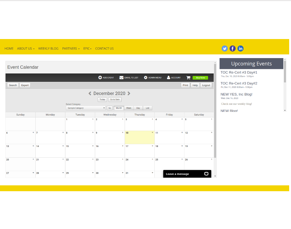Screen dimensions: 291x229
Task: Advance to next month arrow
Action: [129, 93]
